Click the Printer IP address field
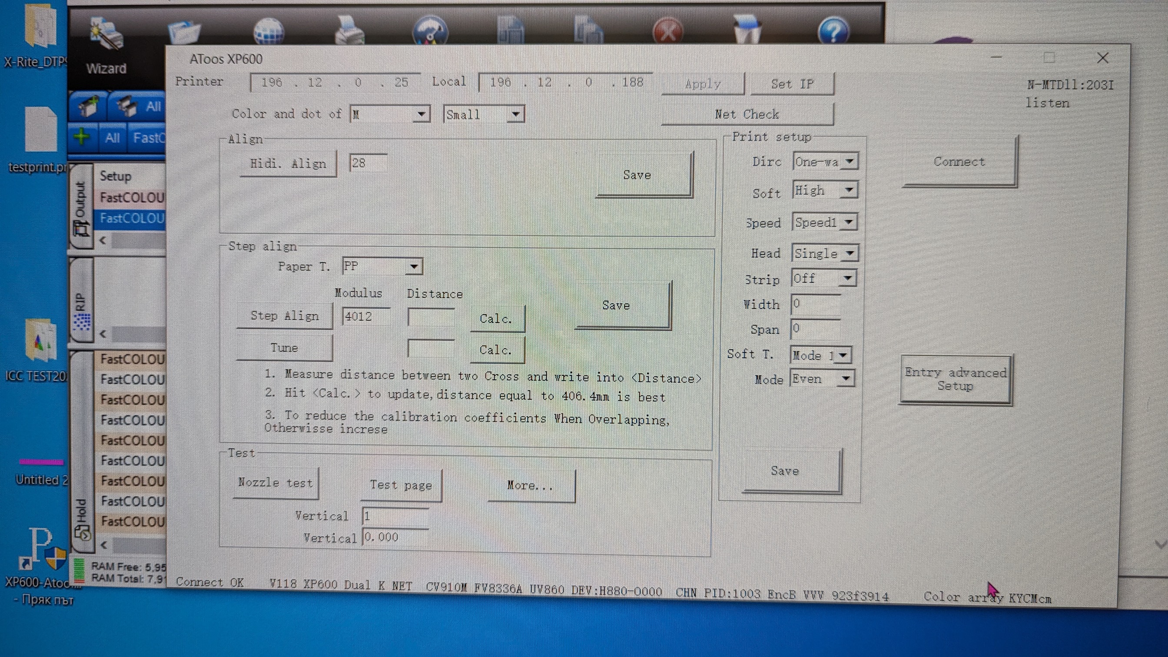The height and width of the screenshot is (657, 1168). pyautogui.click(x=335, y=83)
